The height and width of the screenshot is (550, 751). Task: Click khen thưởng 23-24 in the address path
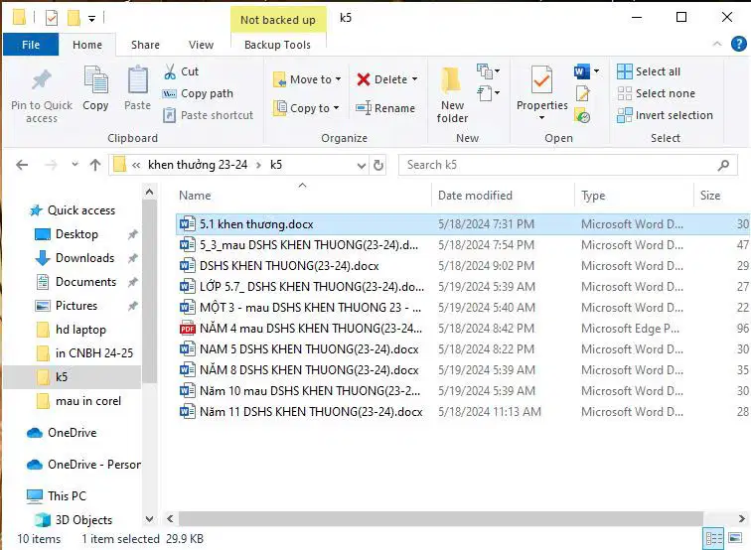[198, 165]
